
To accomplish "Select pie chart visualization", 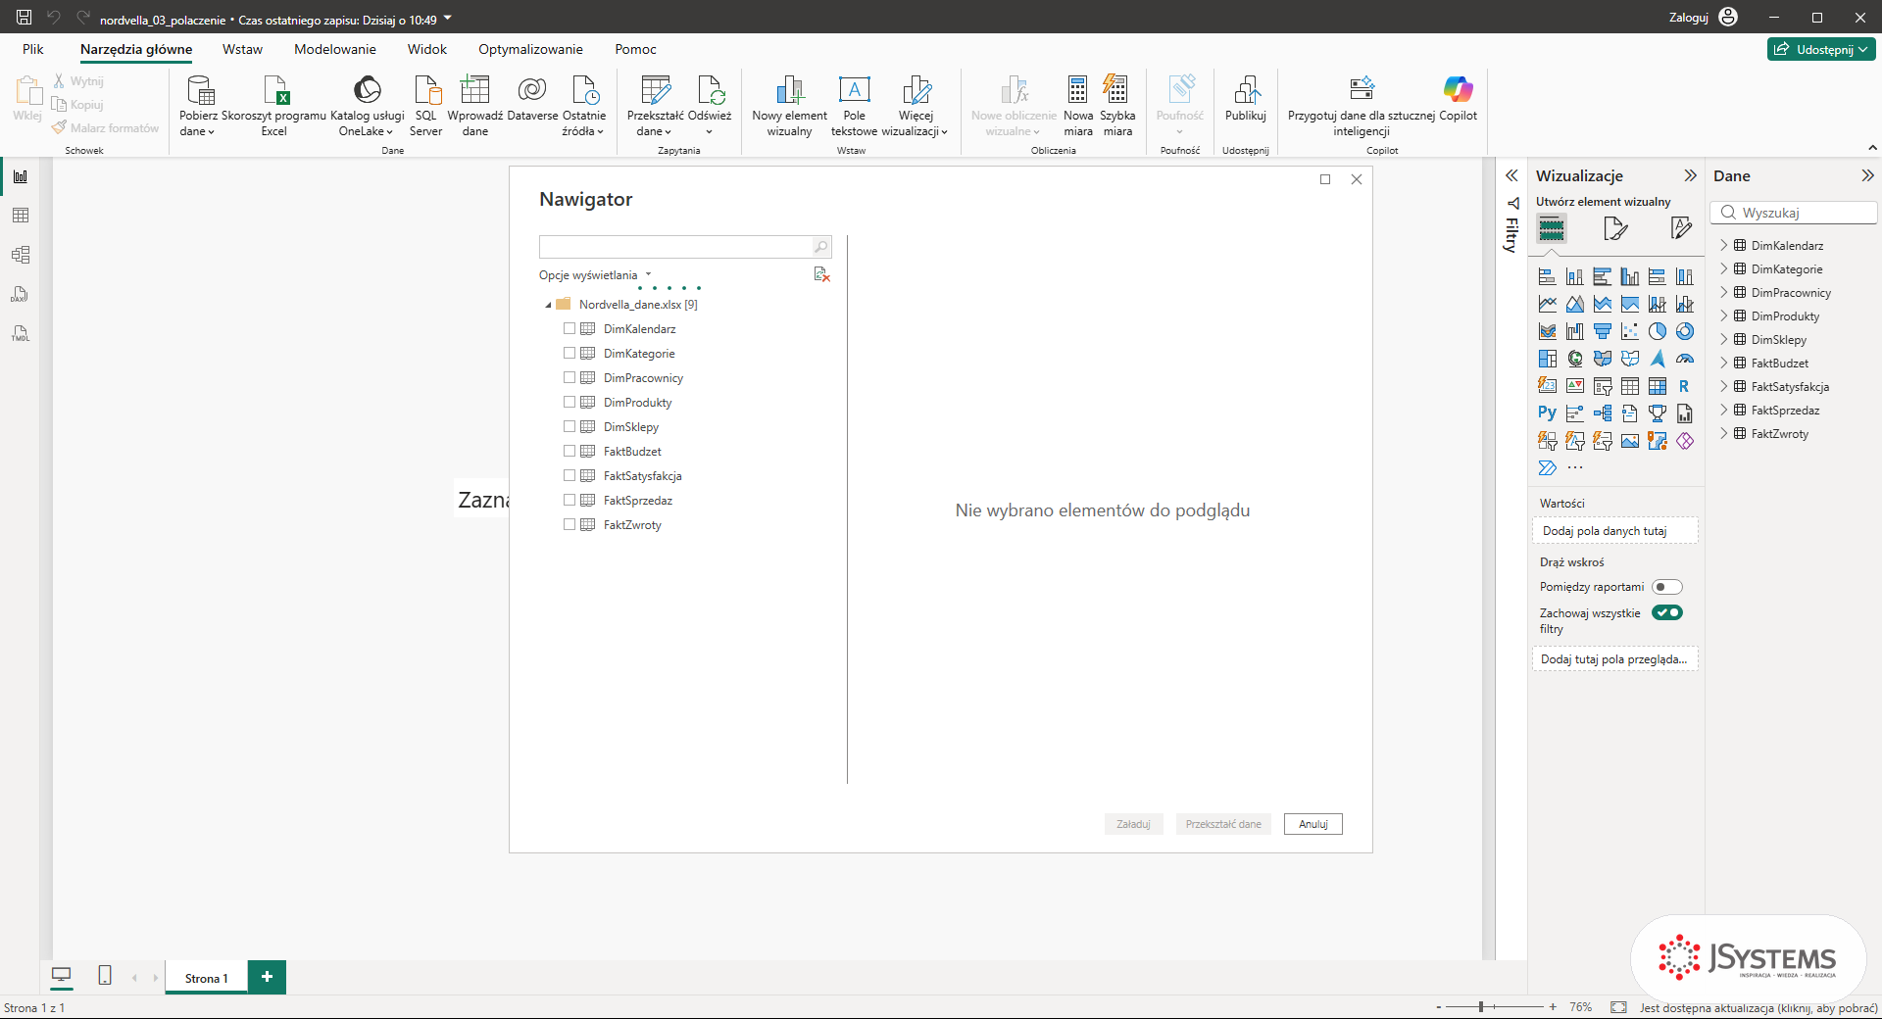I will click(x=1658, y=331).
